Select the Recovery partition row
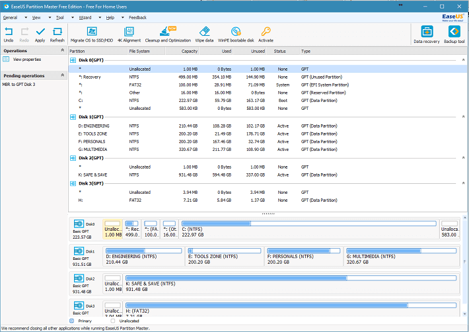Viewport: 469px width, 332px height. (x=268, y=77)
